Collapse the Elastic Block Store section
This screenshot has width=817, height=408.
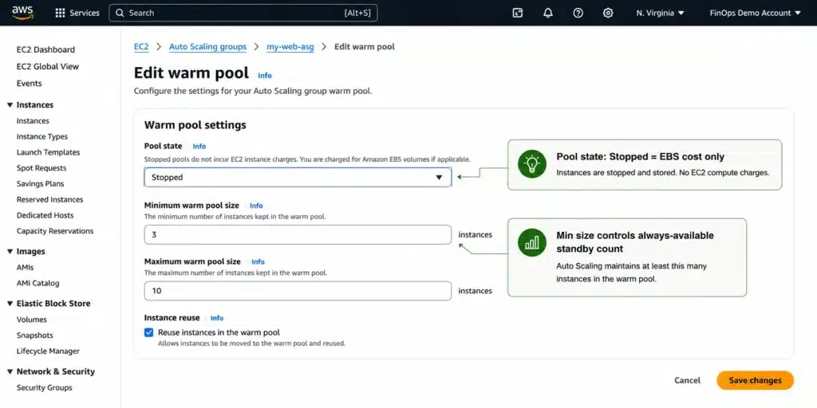click(x=10, y=304)
